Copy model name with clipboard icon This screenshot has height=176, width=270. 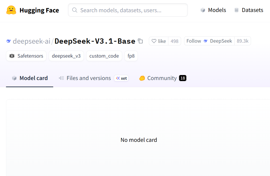tap(140, 41)
